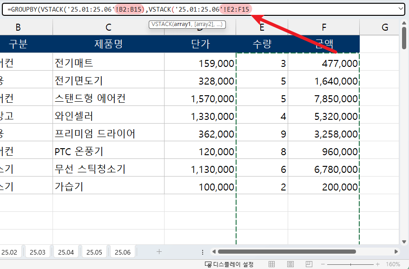
Task: Select amount cell 7,850,000
Action: coord(323,97)
